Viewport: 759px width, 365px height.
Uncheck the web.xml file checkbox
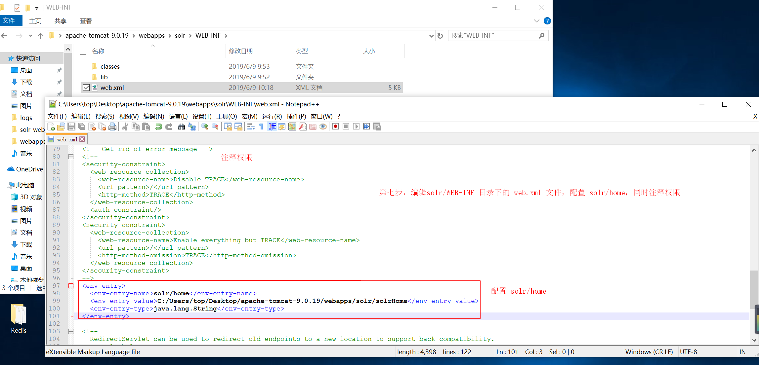coord(86,88)
